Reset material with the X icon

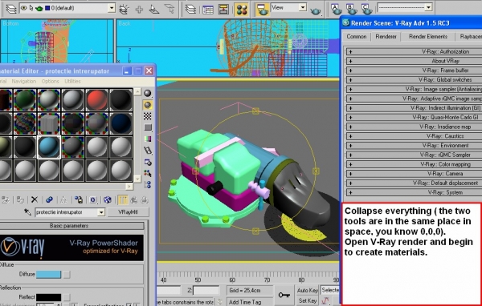(x=35, y=200)
